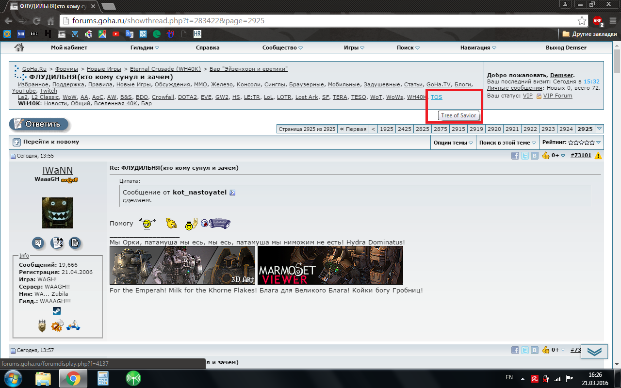Screen dimensions: 621x388
Task: Click the jump-to-new-post icon
Action: 16,142
